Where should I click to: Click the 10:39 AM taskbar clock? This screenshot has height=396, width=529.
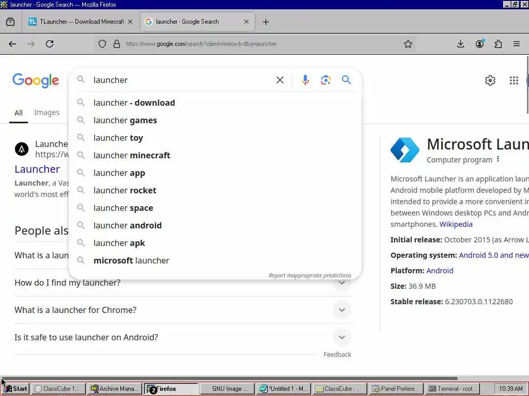click(x=511, y=389)
